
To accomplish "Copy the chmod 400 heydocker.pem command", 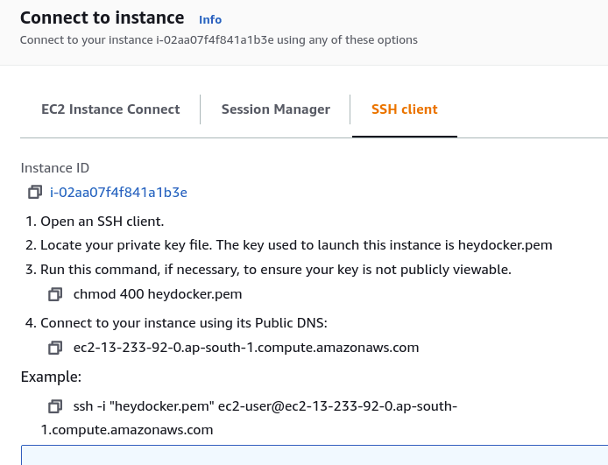I will pyautogui.click(x=55, y=294).
